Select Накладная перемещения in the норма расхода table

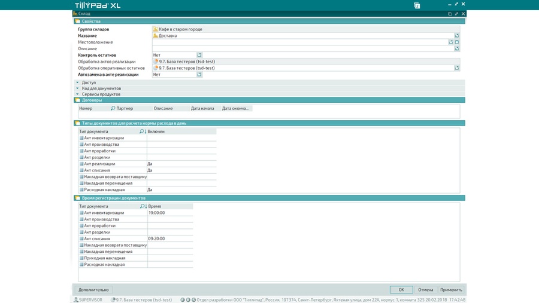pos(108,183)
